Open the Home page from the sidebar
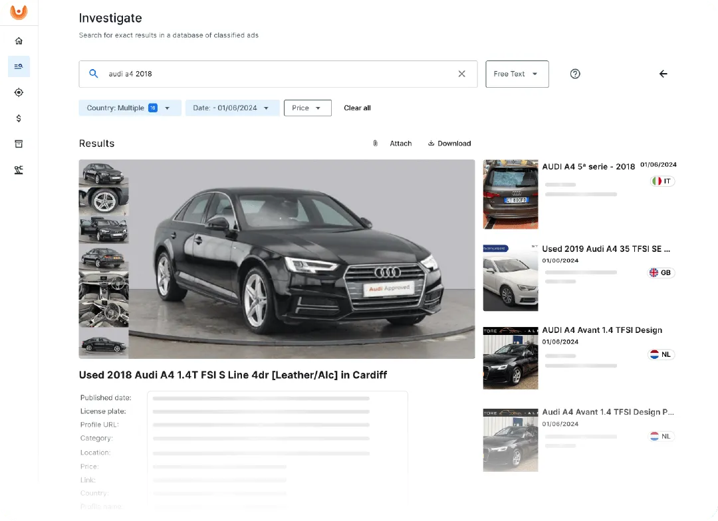Screen dimensions: 718x521 click(19, 41)
